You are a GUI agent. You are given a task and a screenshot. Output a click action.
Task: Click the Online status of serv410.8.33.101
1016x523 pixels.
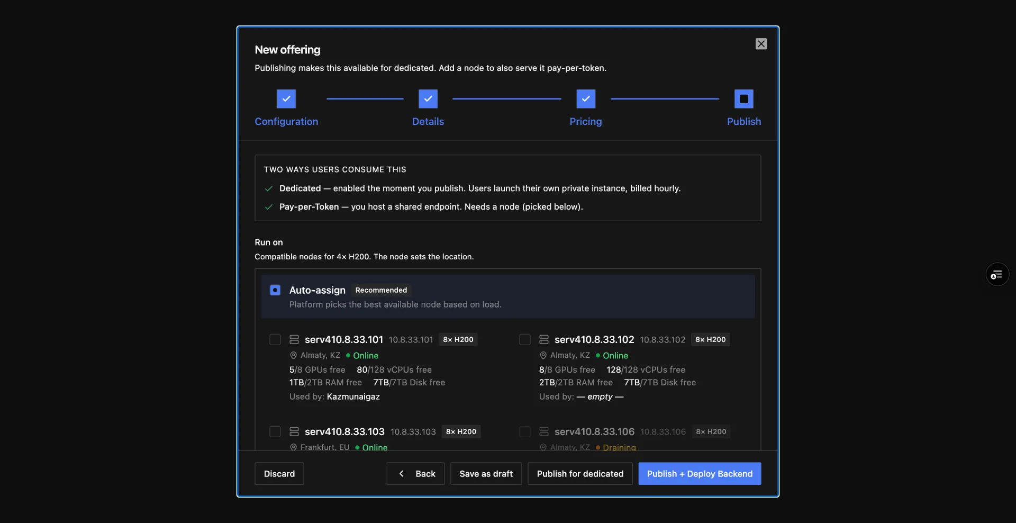(362, 356)
